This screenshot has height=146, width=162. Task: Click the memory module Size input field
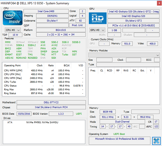click(x=104, y=60)
